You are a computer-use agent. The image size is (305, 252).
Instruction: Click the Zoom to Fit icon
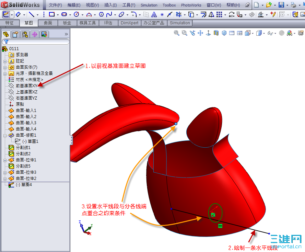(x=176, y=33)
